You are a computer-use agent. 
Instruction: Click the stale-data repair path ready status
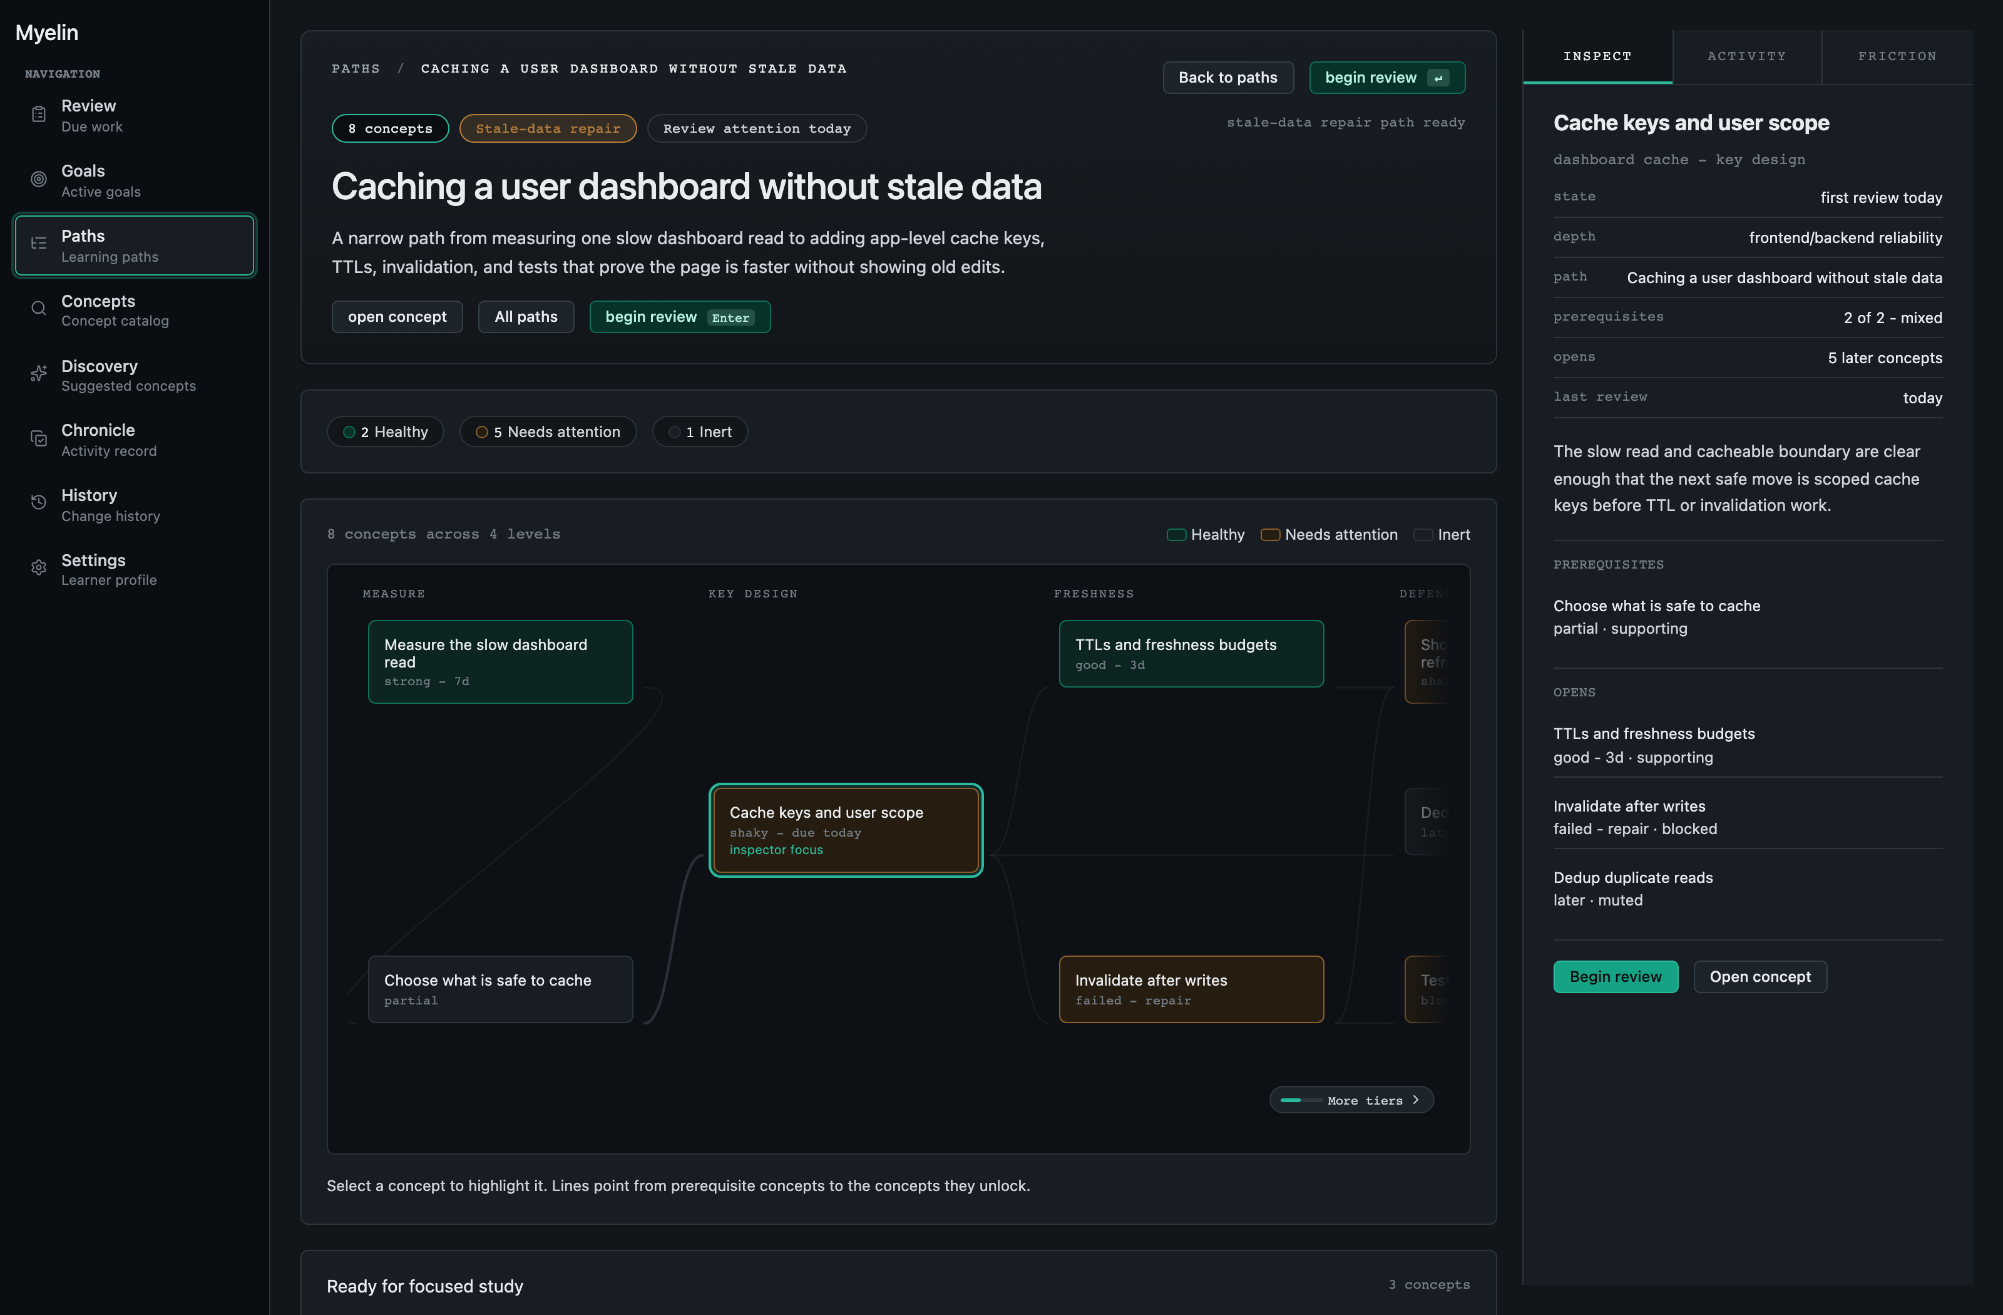pyautogui.click(x=1346, y=122)
